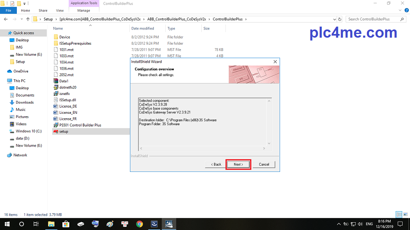Click Next in InstallShield Wizard
410x230 pixels.
[x=238, y=164]
